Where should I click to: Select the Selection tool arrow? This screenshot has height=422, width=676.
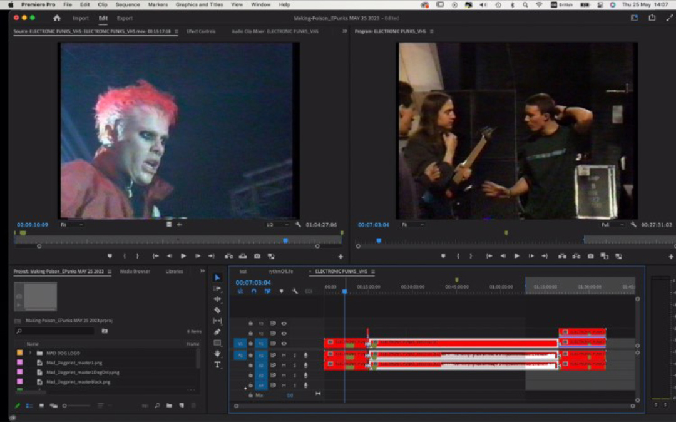click(217, 278)
